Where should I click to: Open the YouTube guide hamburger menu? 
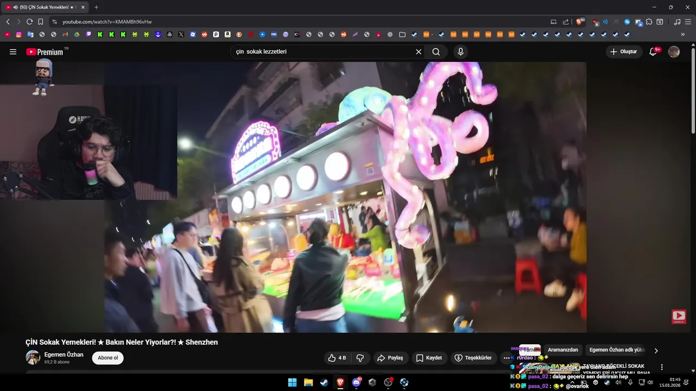pyautogui.click(x=13, y=52)
